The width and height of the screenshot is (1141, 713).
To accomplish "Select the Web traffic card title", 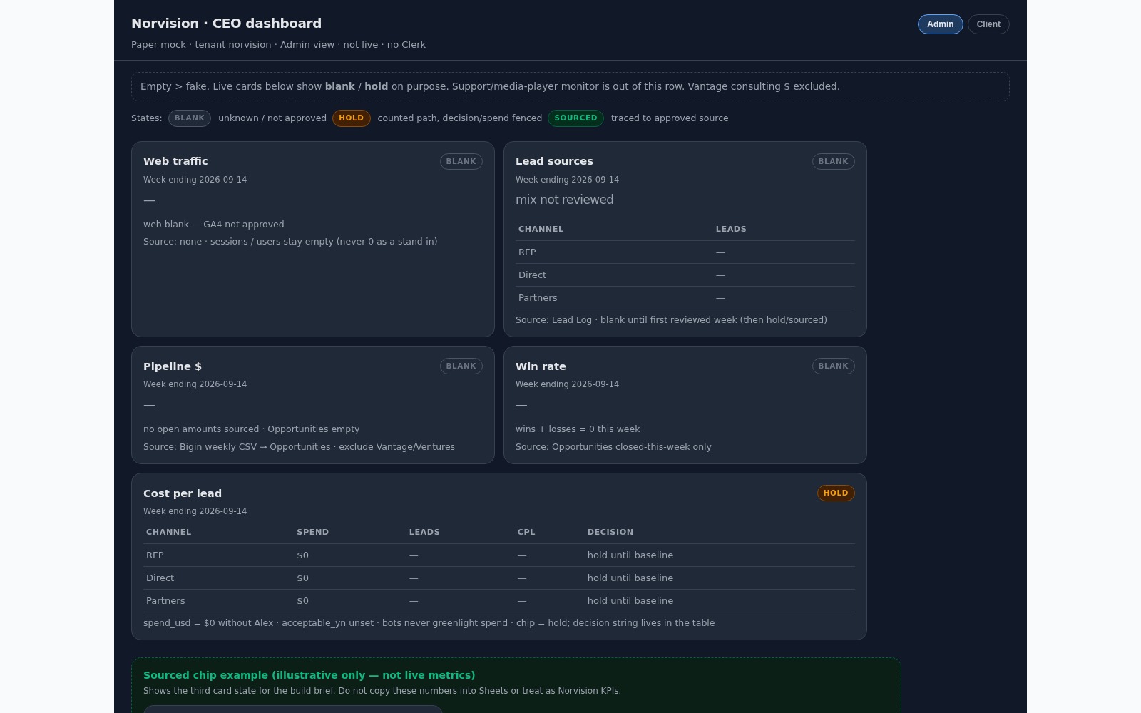I will click(175, 161).
